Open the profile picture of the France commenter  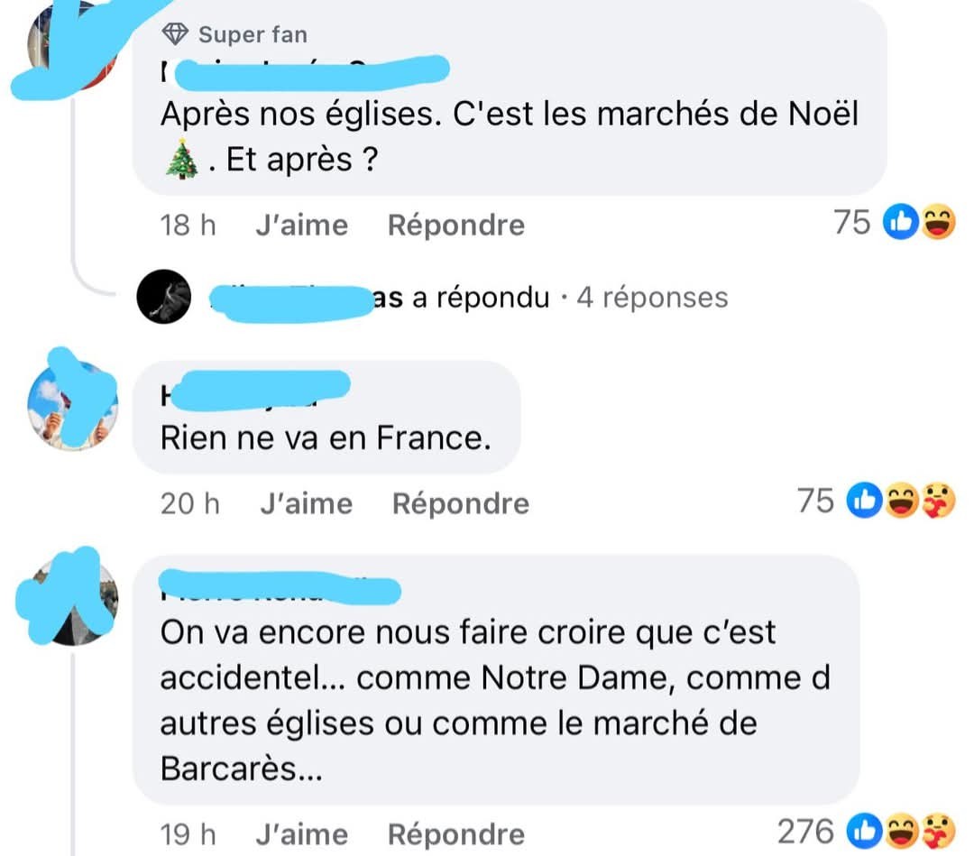[x=73, y=405]
